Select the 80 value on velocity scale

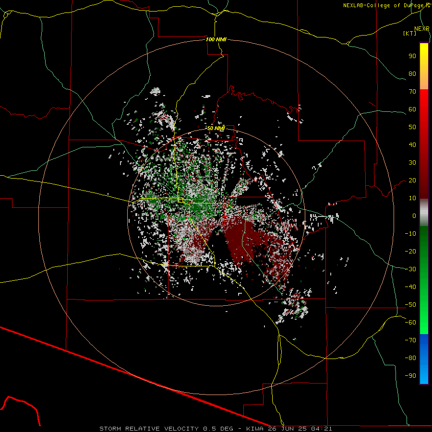412,74
